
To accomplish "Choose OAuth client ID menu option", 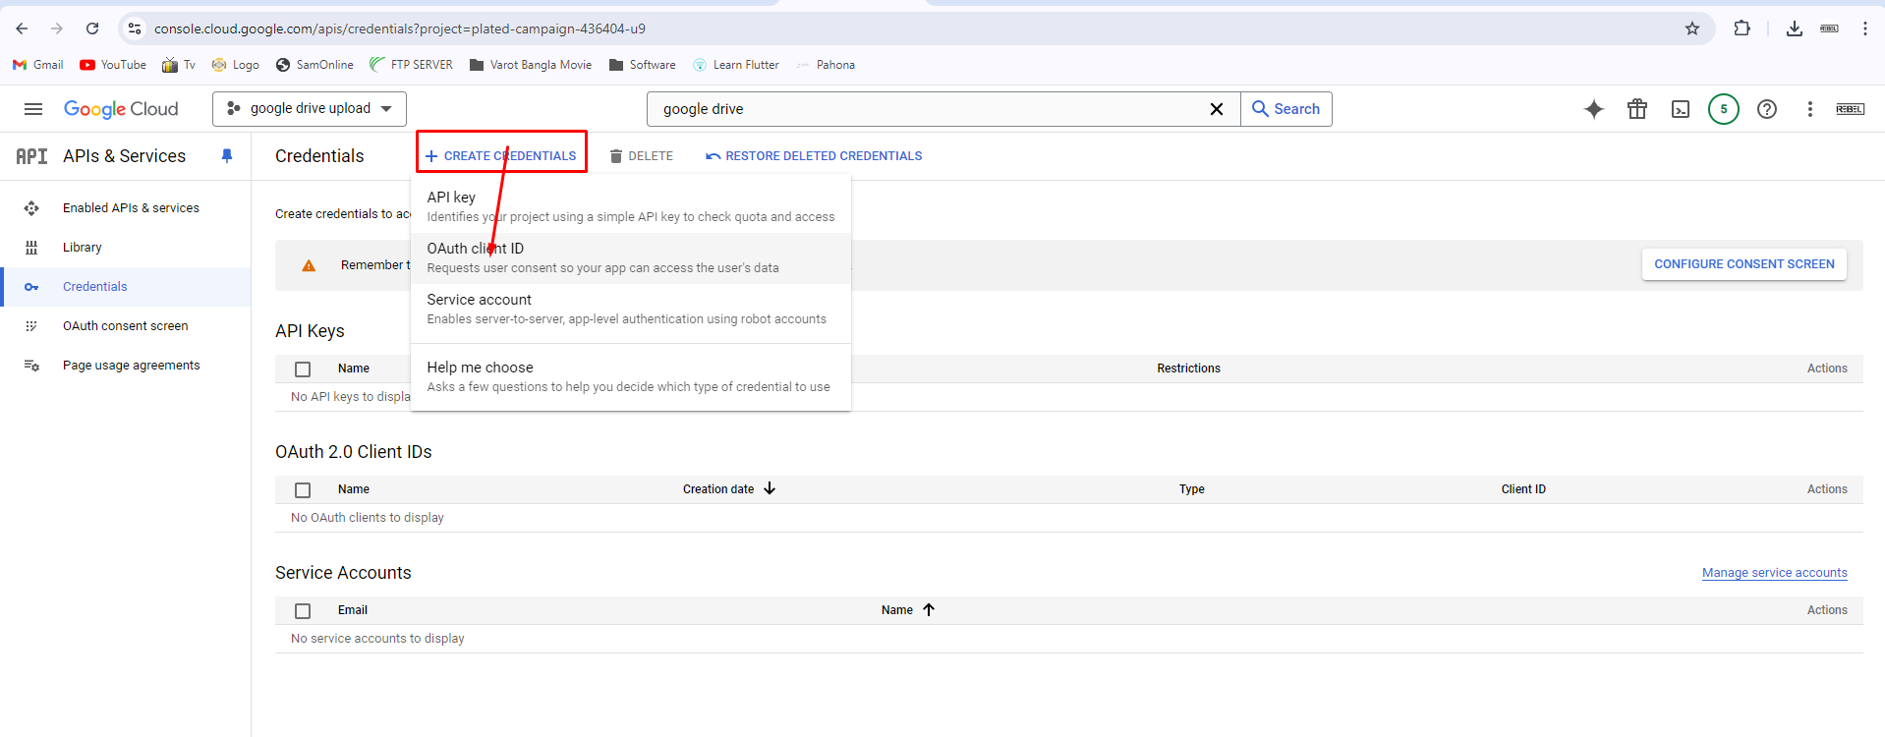I will (x=631, y=258).
